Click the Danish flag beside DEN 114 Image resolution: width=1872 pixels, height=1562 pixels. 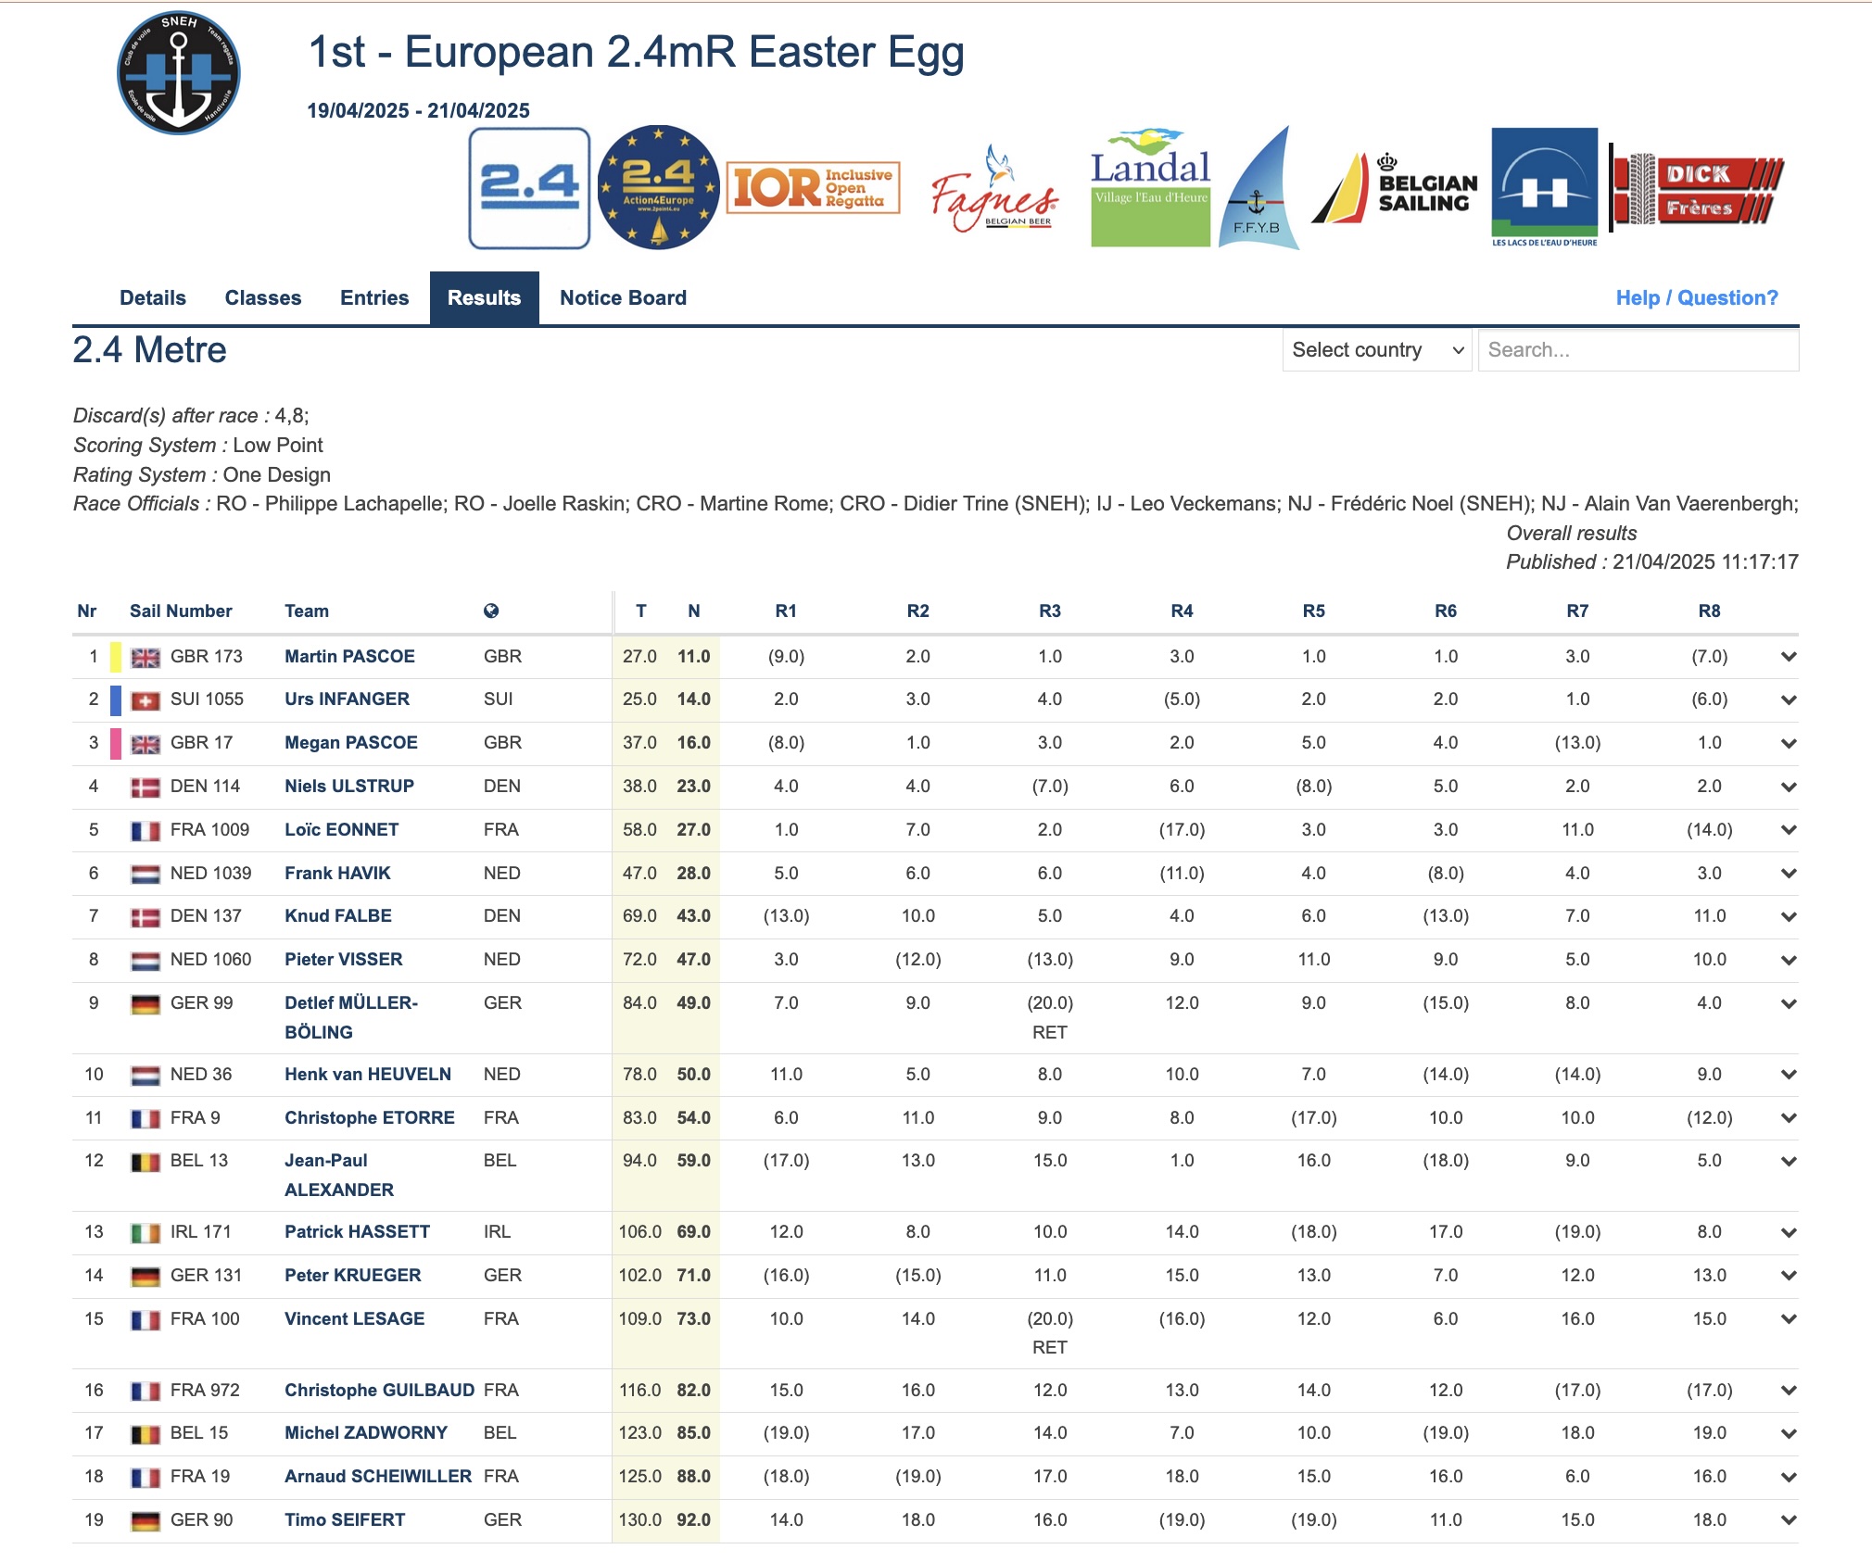pyautogui.click(x=145, y=788)
